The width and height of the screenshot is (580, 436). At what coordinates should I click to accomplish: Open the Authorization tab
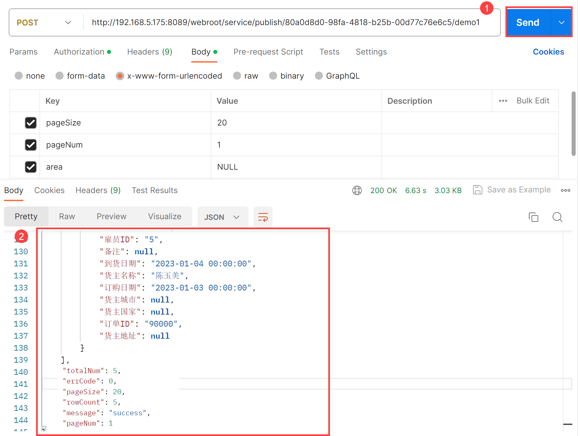82,52
